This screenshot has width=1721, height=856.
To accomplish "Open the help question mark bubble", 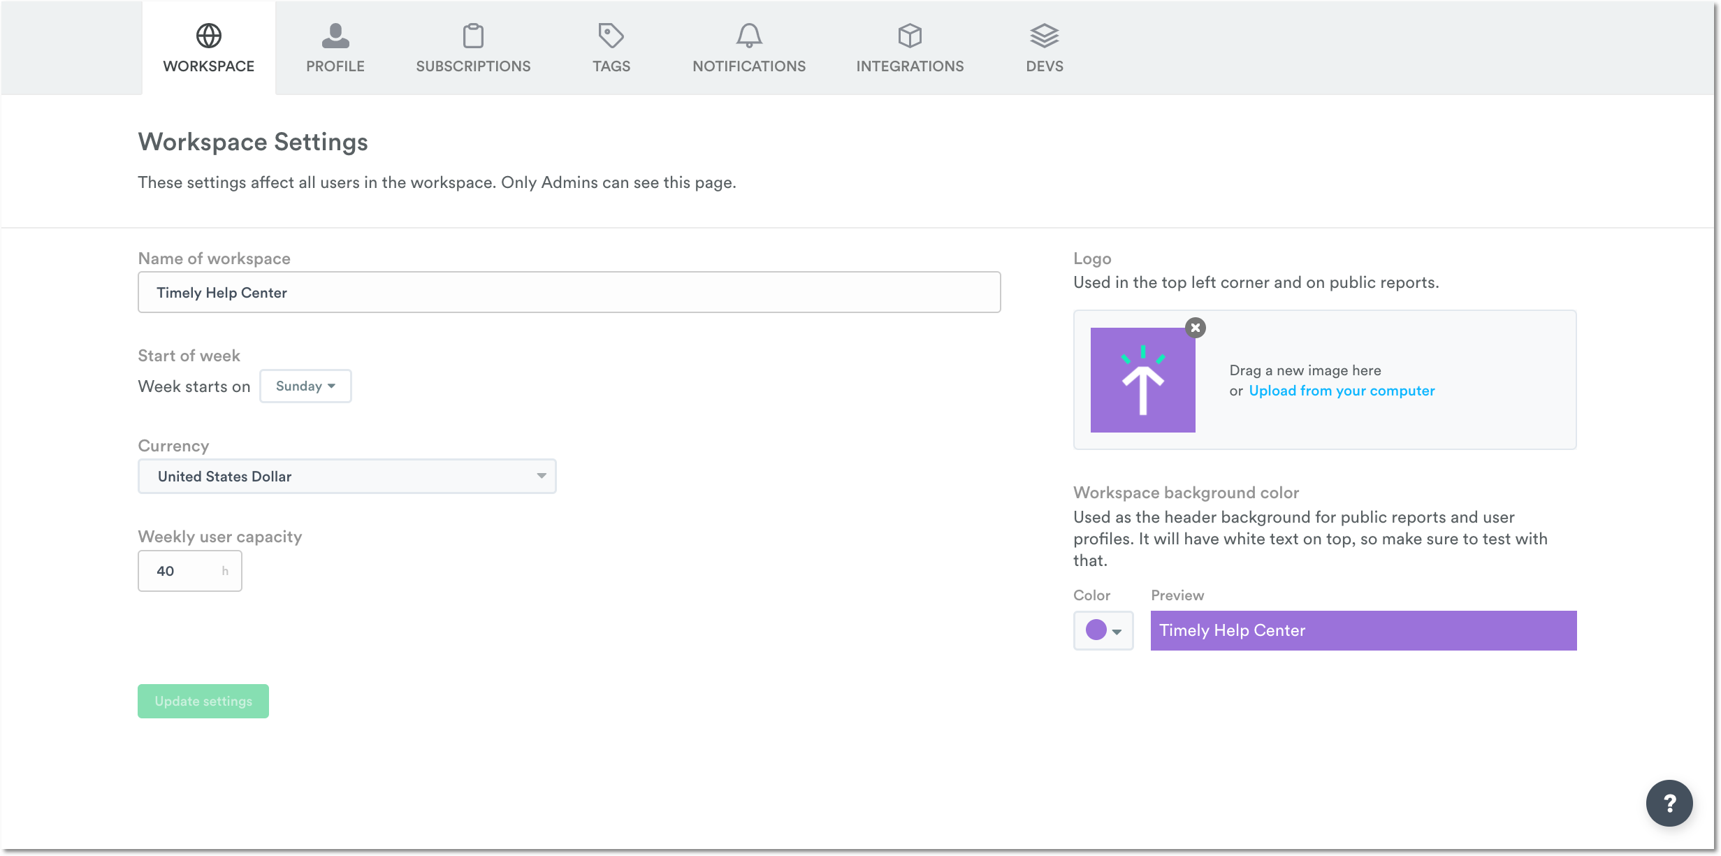I will click(x=1670, y=803).
